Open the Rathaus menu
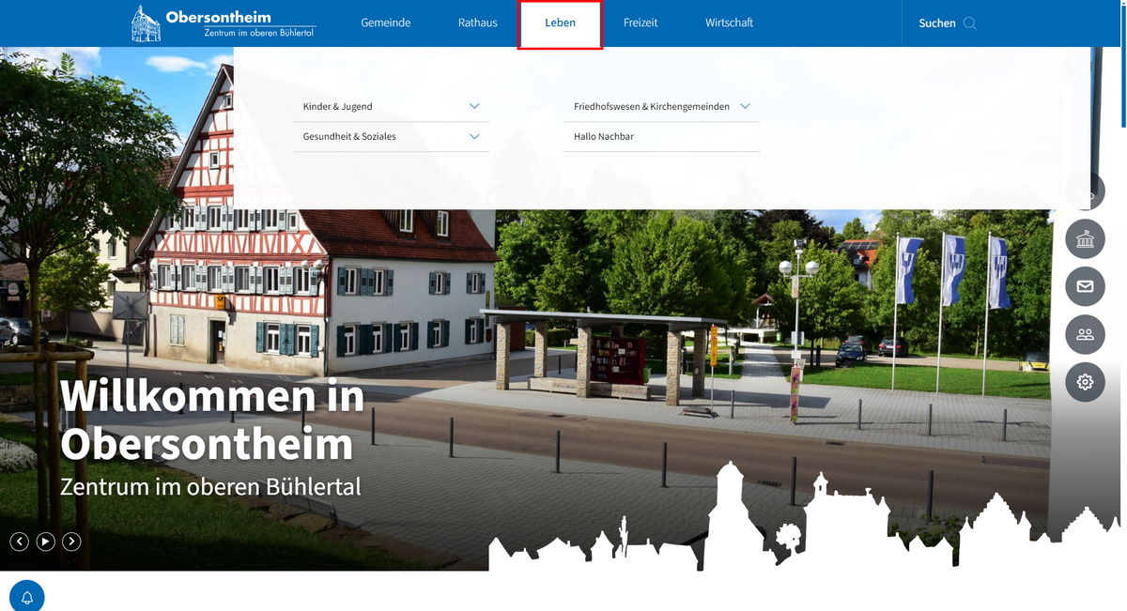 478,23
